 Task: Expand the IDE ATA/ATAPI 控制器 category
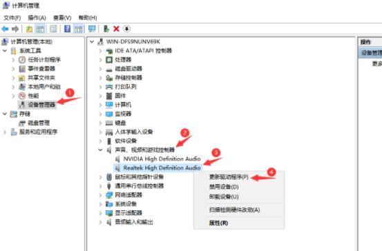[100, 50]
